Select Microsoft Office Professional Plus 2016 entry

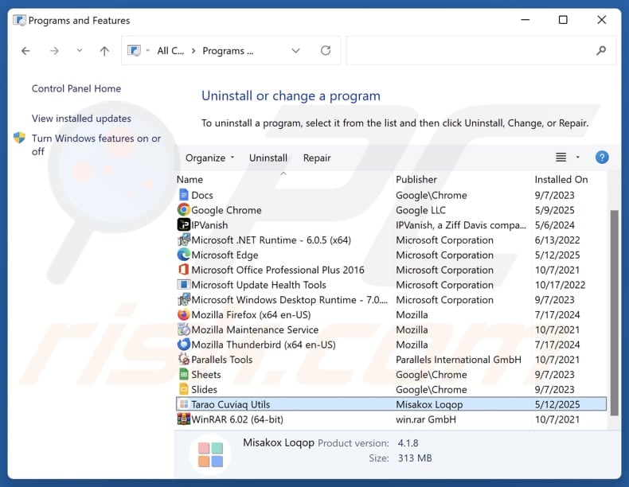[278, 270]
